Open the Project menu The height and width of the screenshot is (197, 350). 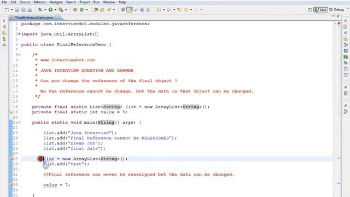[x=85, y=2]
